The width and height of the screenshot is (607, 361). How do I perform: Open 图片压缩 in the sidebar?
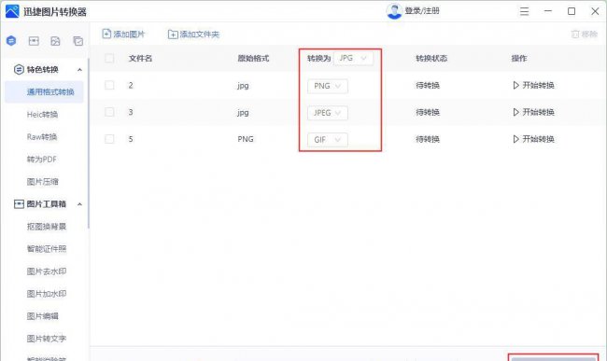click(43, 182)
